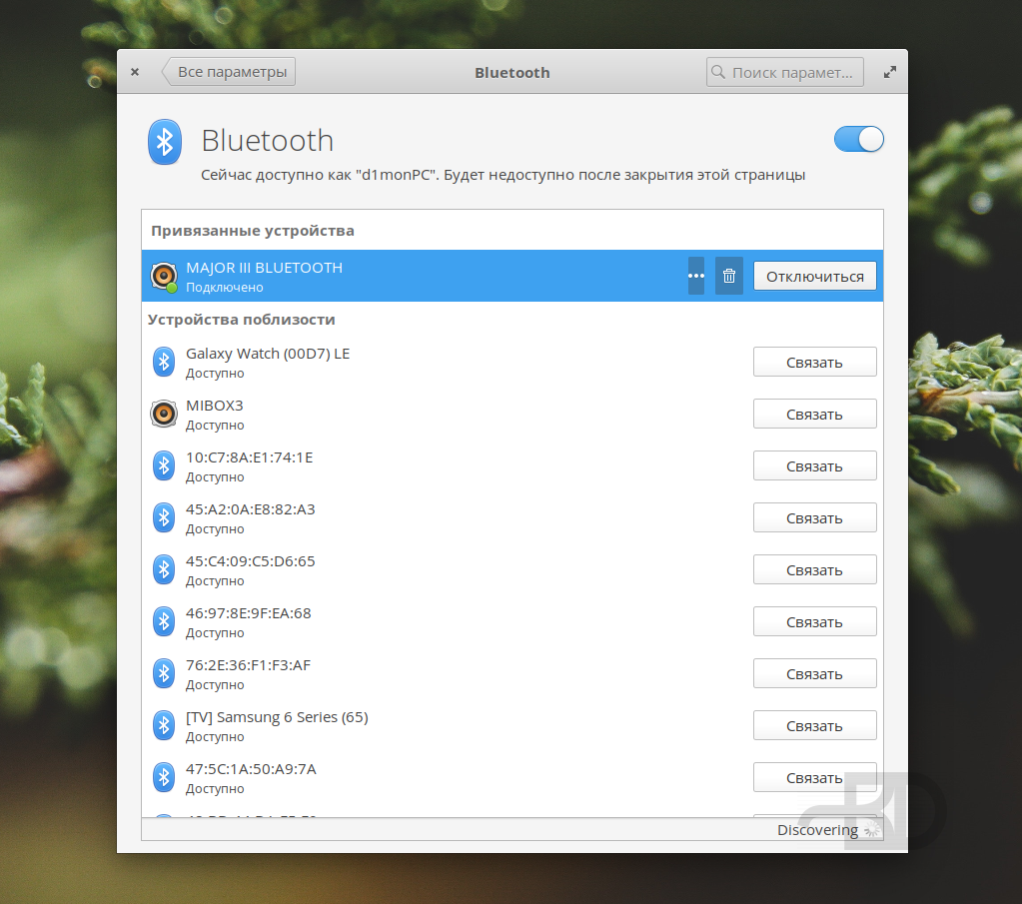Click Связать for device 10:C7:8A:E1:74:1E

[814, 465]
